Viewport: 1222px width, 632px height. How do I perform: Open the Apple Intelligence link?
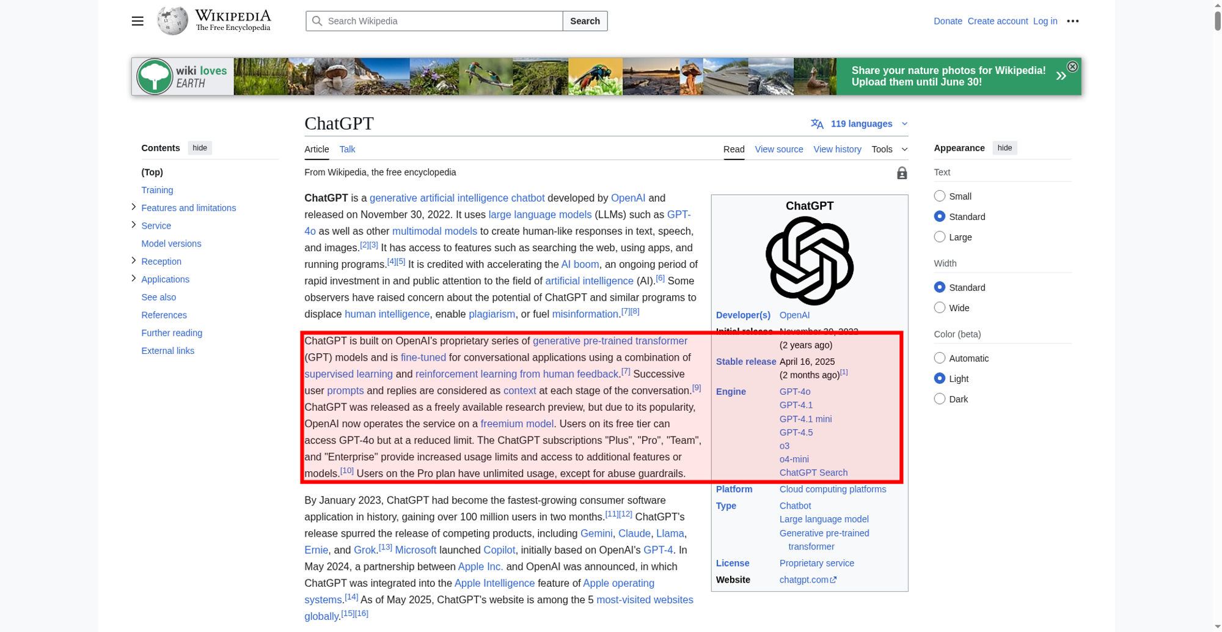pyautogui.click(x=494, y=583)
